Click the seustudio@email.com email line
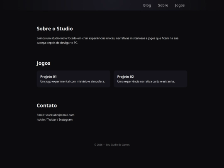 click(56, 115)
